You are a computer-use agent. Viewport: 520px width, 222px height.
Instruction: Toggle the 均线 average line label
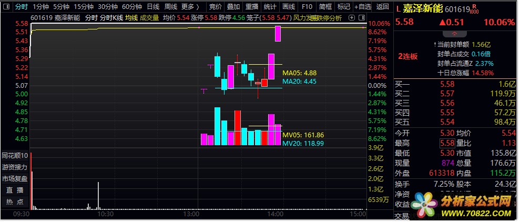tap(131, 18)
